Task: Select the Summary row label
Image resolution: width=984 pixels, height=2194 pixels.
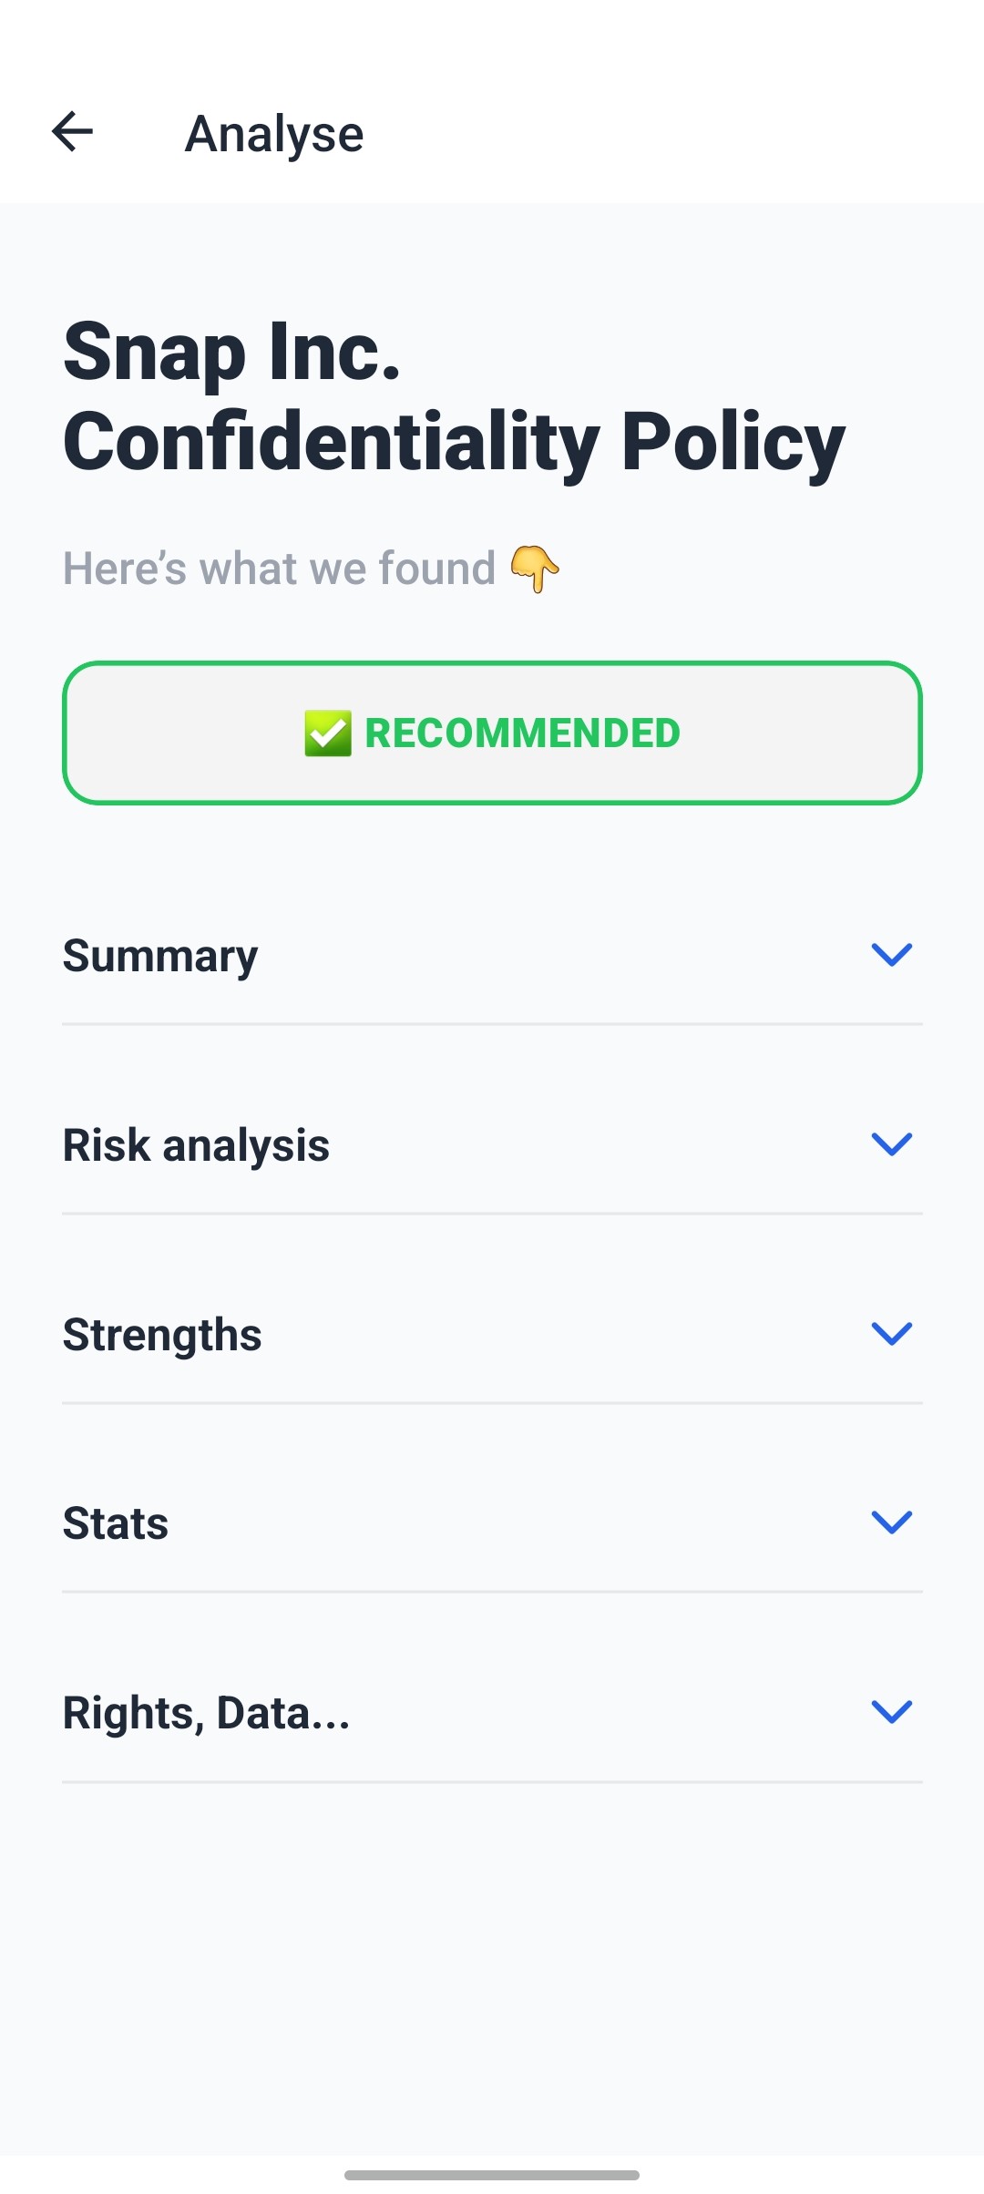Action: click(160, 957)
